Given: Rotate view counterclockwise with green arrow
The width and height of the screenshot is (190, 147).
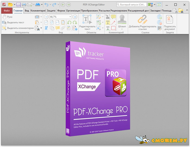Looking at the screenshot, I should [69, 23].
